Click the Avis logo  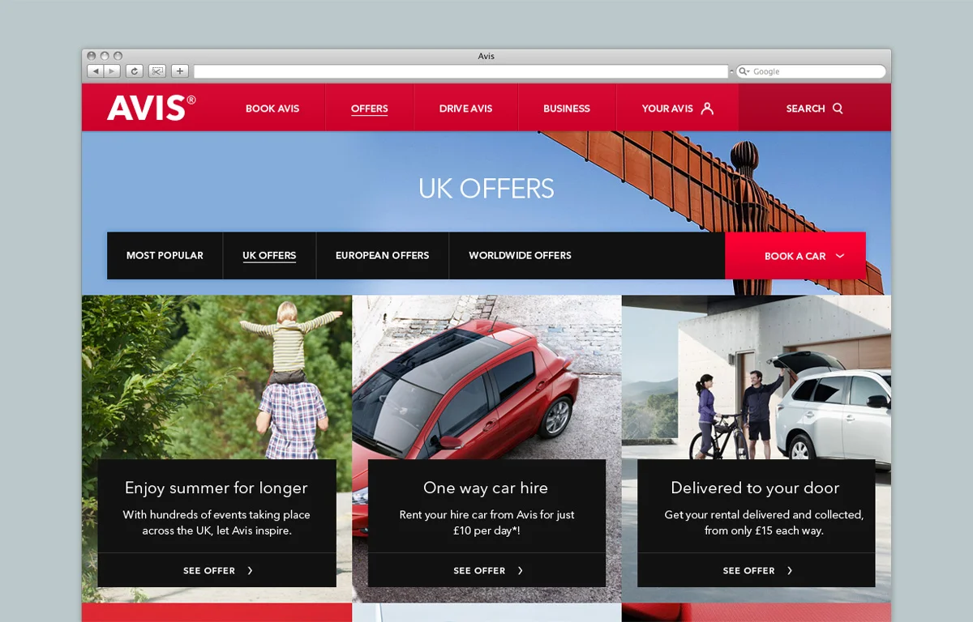tap(151, 108)
